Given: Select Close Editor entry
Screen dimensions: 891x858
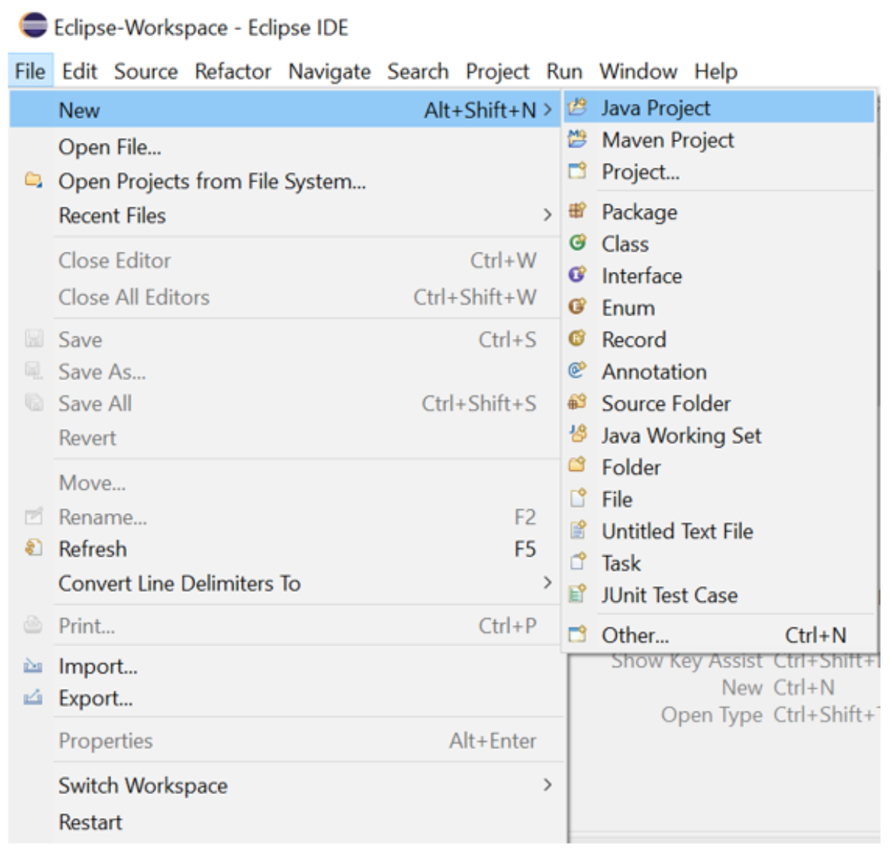Looking at the screenshot, I should 284,260.
